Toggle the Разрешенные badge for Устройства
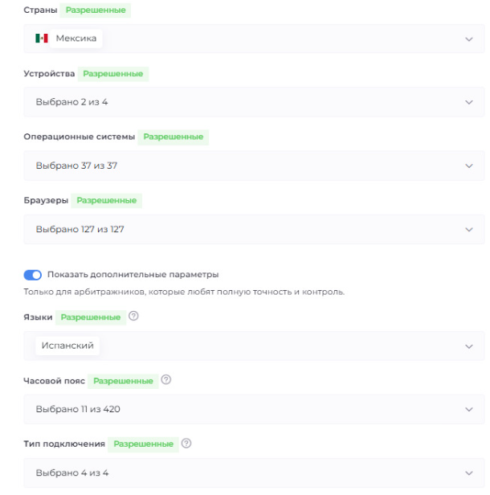 [x=113, y=74]
